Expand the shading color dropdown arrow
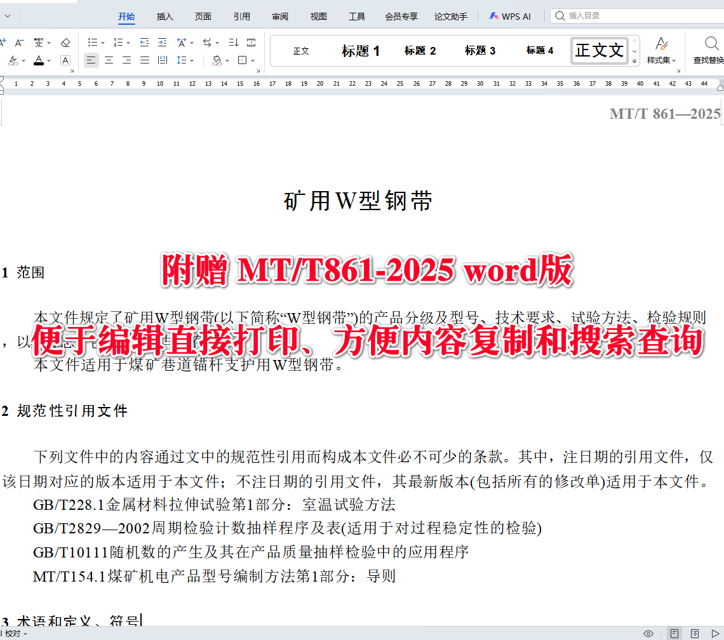The height and width of the screenshot is (640, 724). 227,60
